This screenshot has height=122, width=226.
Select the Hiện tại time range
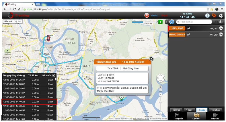[176, 110]
